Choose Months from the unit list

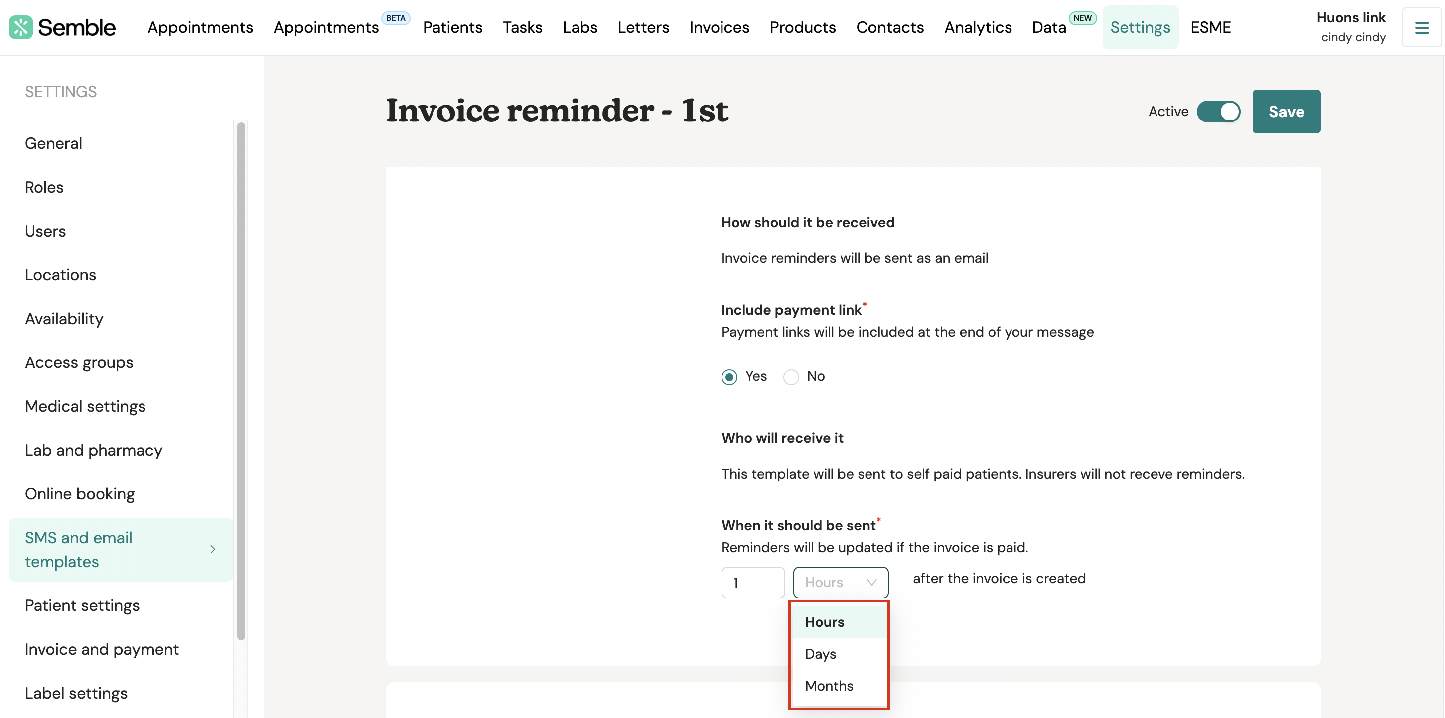840,686
